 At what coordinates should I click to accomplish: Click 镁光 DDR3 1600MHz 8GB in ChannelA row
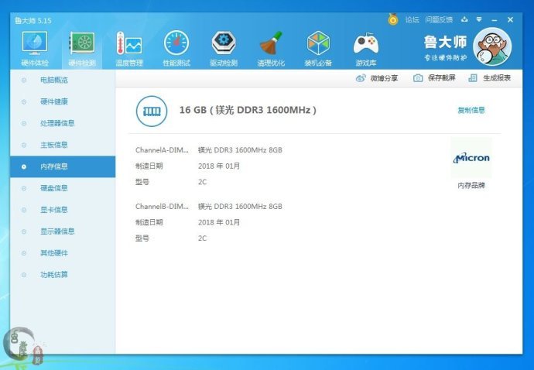240,150
